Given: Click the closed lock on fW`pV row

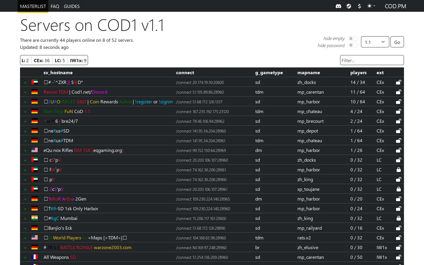Looking at the screenshot, I should (398, 170).
